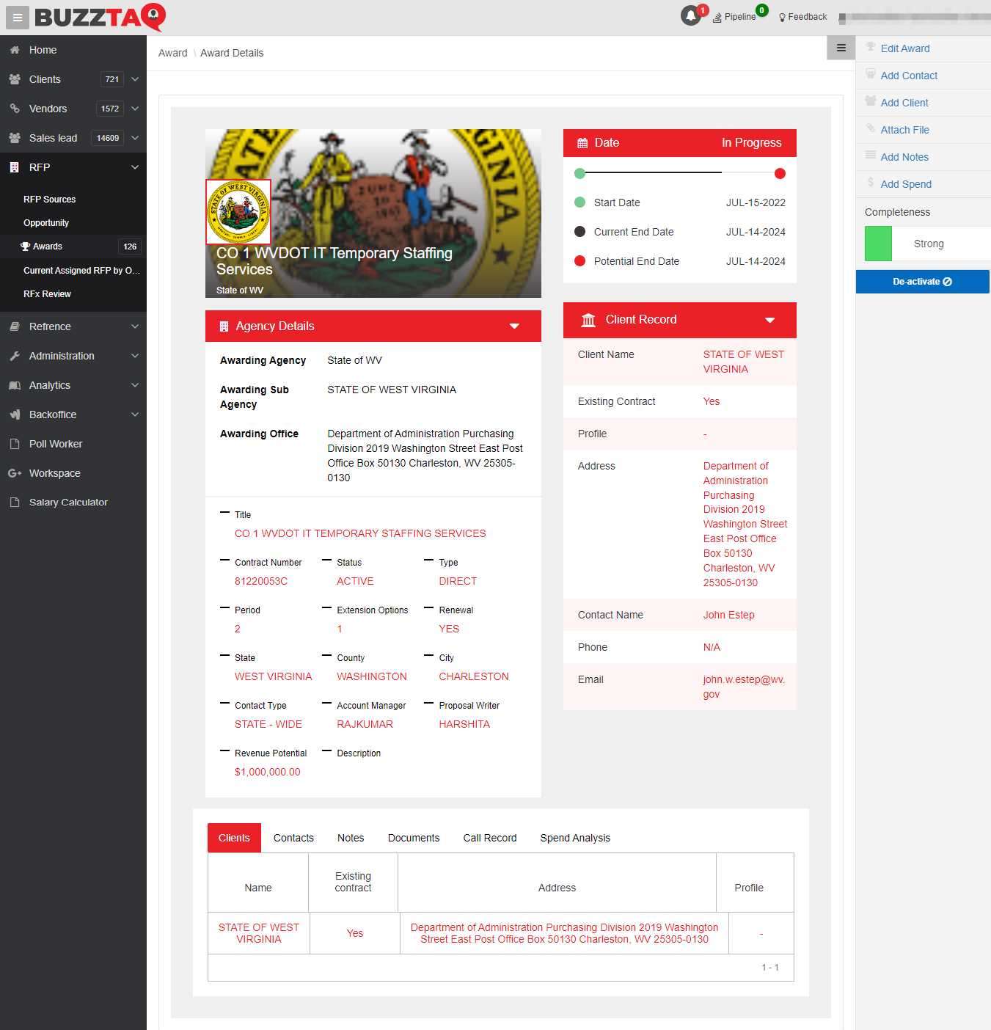Click the John Estep contact name

[728, 615]
